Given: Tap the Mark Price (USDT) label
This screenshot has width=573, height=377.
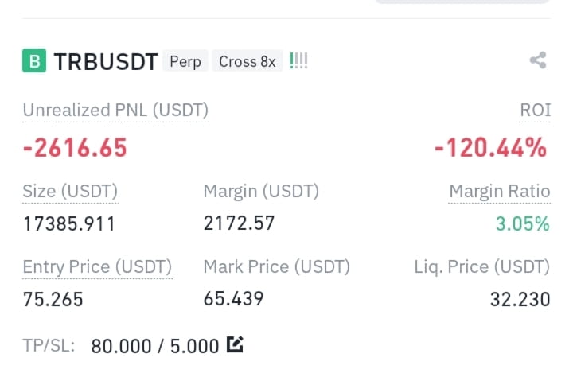Looking at the screenshot, I should tap(277, 266).
